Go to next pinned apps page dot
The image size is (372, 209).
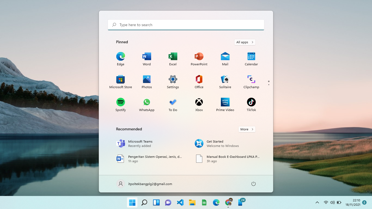[269, 85]
